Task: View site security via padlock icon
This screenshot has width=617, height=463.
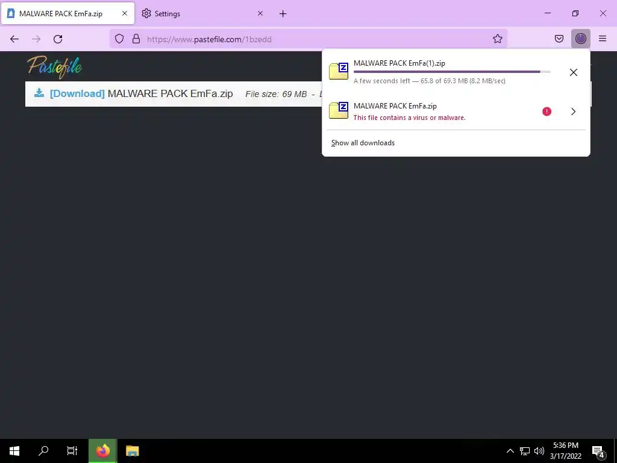Action: coord(136,39)
